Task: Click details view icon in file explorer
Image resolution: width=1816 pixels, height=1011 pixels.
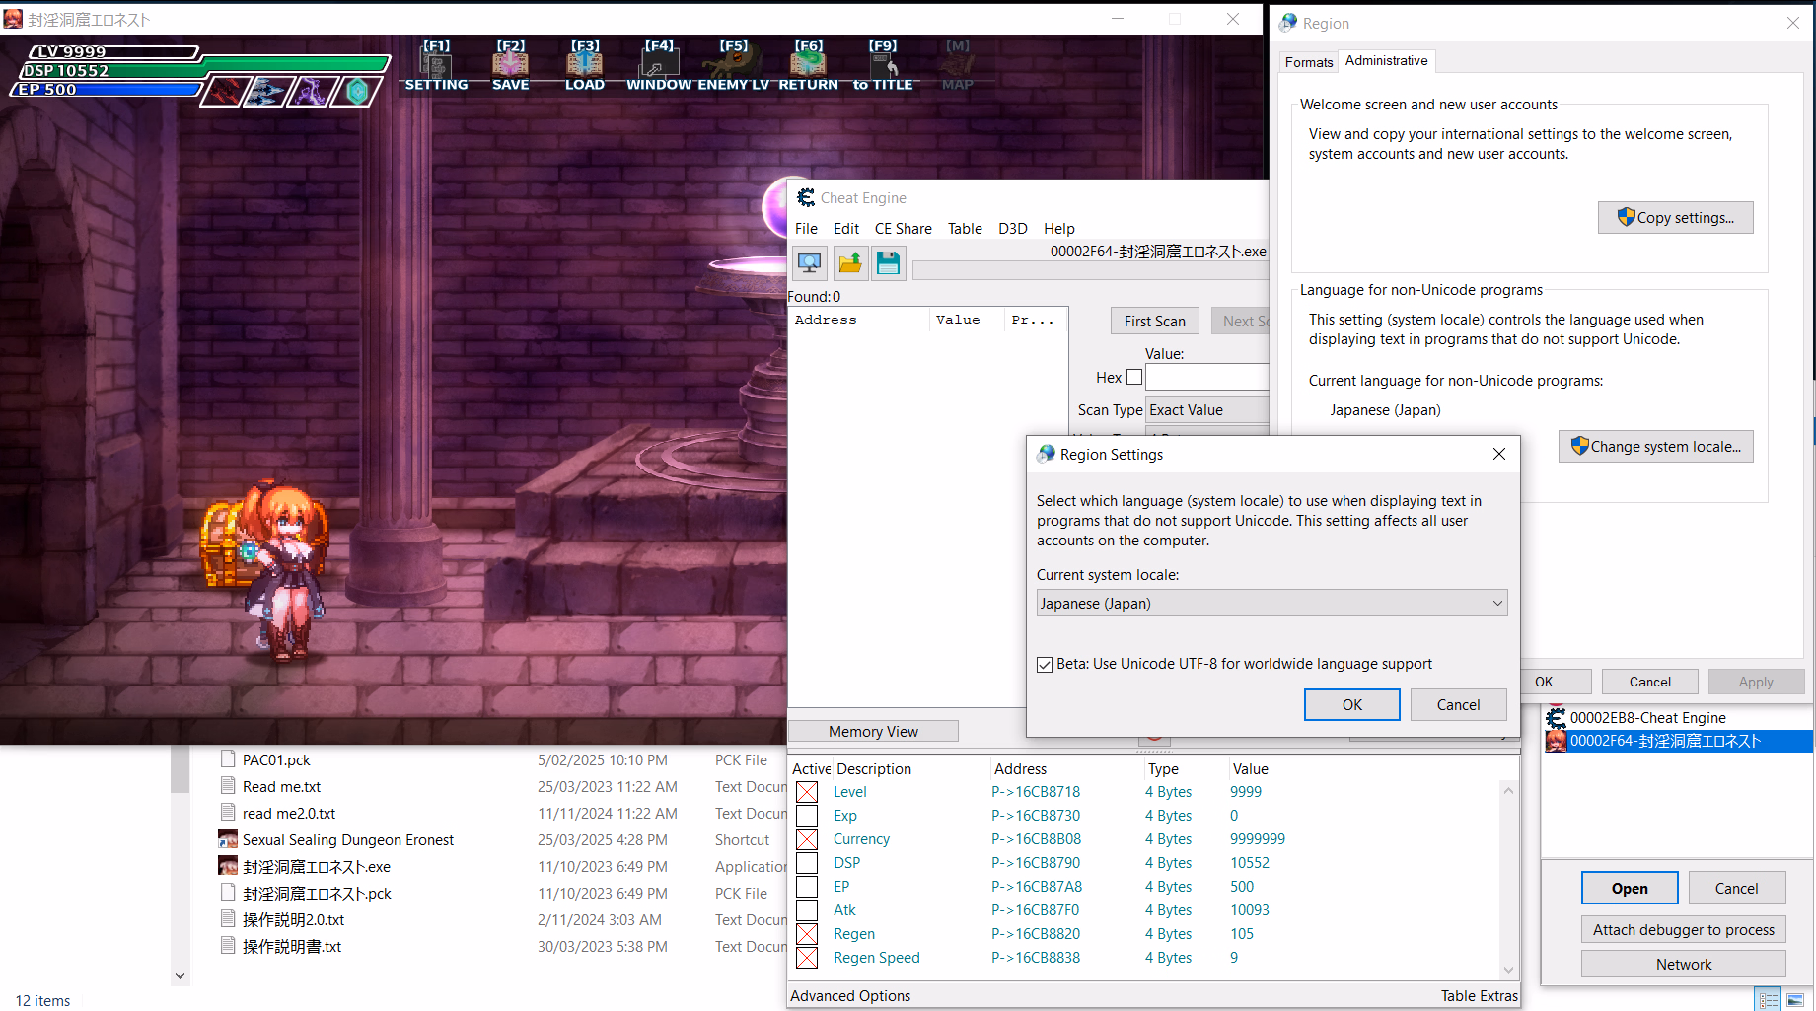Action: (1769, 1000)
